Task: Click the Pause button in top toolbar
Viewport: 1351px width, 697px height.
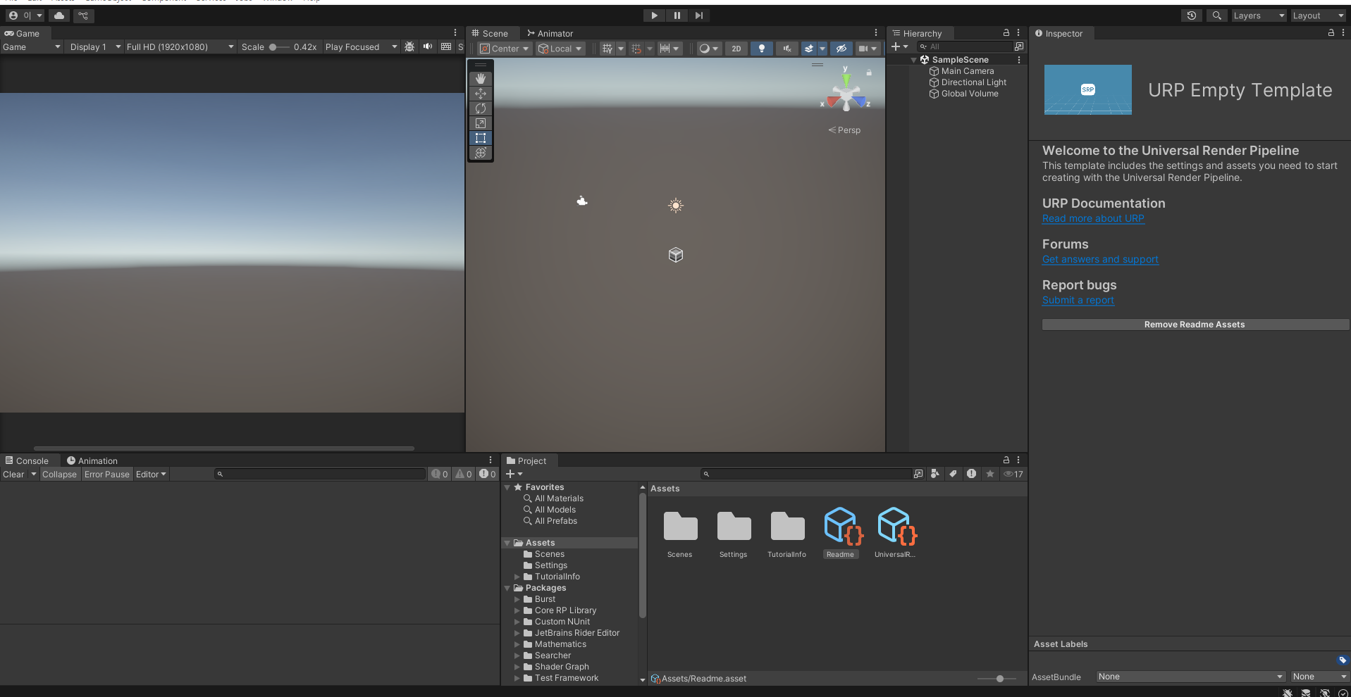Action: [677, 15]
